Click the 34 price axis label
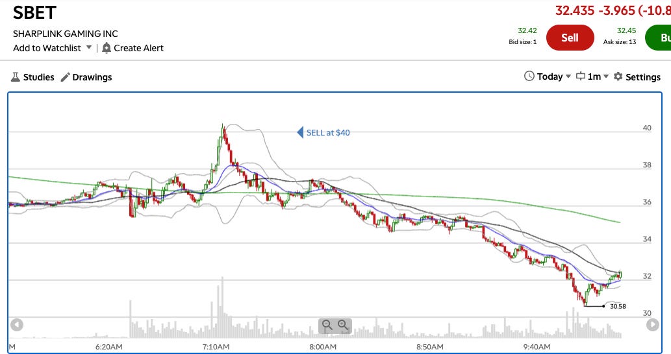 point(647,239)
